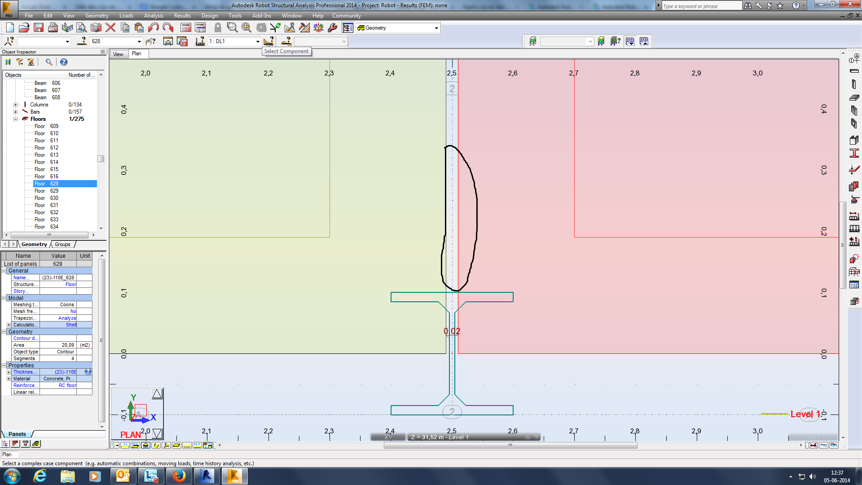This screenshot has width=862, height=485.
Task: Click the red X delete icon
Action: pyautogui.click(x=110, y=28)
